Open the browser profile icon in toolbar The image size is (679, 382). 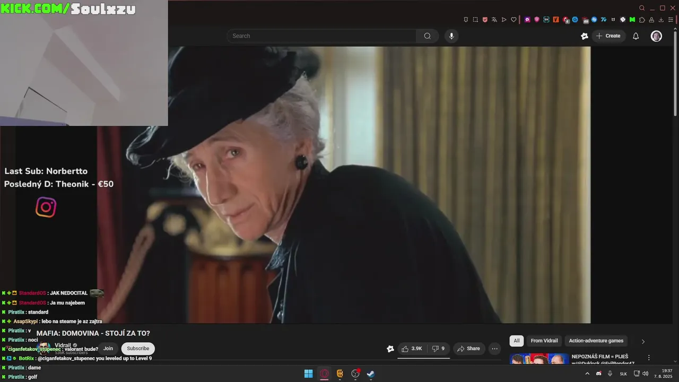651,20
